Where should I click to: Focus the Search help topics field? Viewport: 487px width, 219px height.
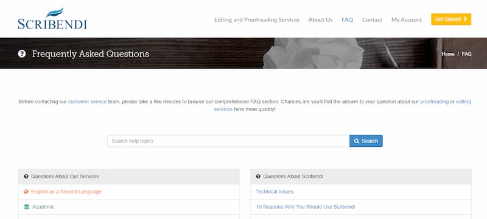tap(228, 141)
